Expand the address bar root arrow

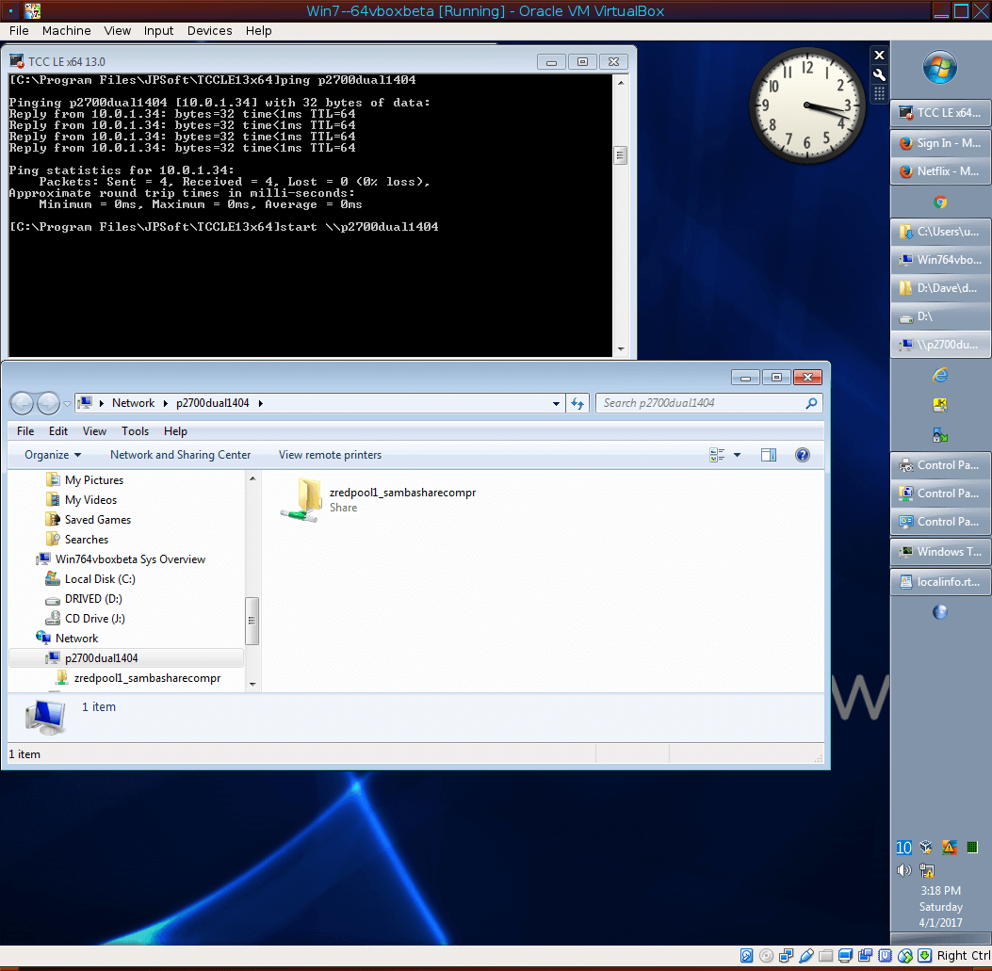pos(101,404)
